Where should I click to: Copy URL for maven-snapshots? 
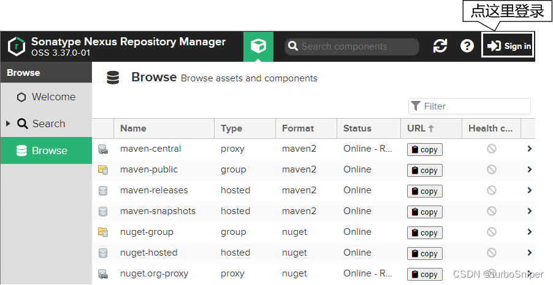tap(425, 212)
